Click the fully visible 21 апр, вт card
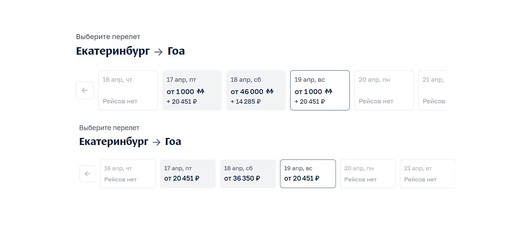 (x=427, y=174)
